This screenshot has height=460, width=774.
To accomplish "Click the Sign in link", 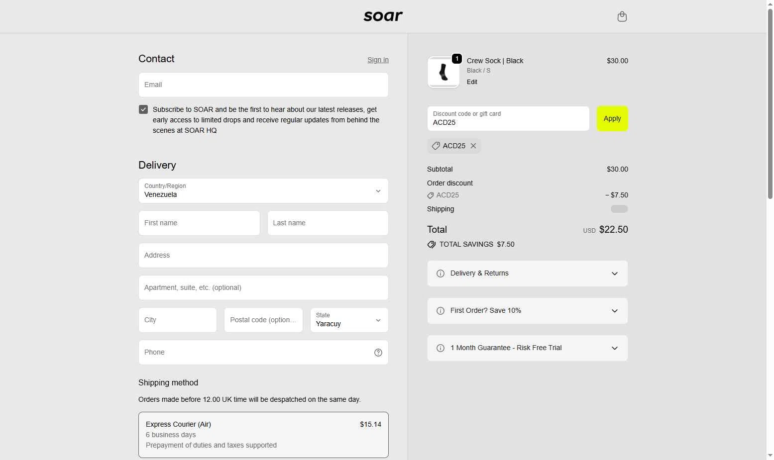I will coord(378,60).
